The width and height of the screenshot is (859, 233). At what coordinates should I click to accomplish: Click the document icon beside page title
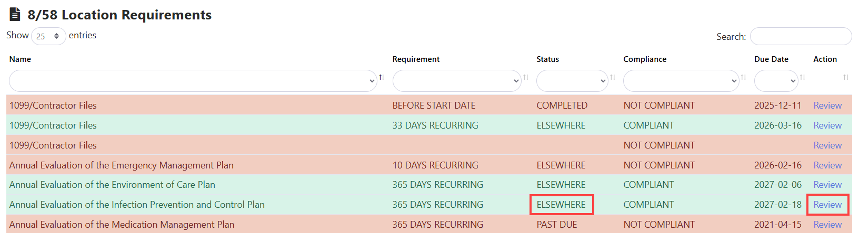[15, 15]
